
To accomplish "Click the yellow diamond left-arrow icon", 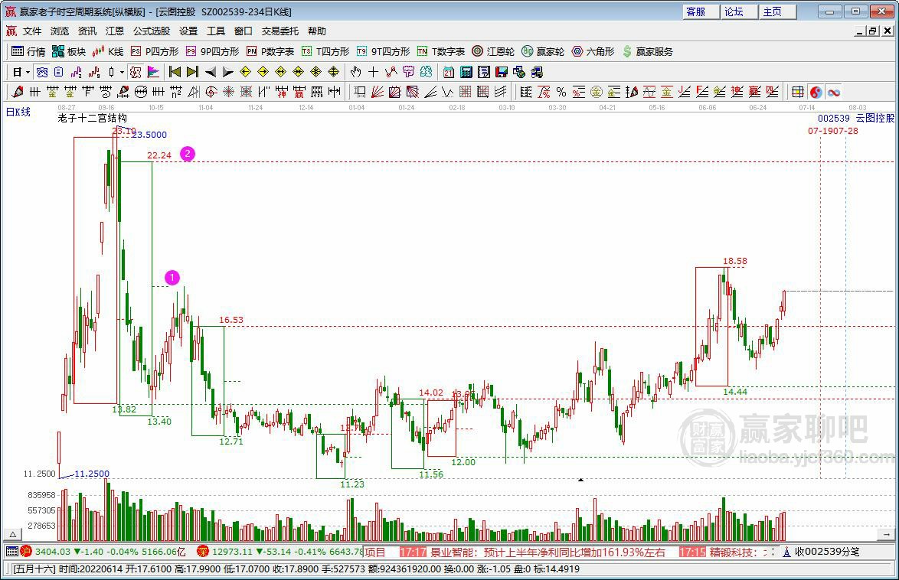I will [245, 72].
